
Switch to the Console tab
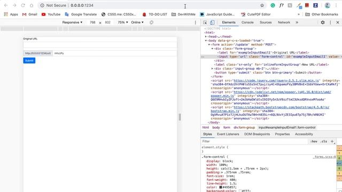247,22
